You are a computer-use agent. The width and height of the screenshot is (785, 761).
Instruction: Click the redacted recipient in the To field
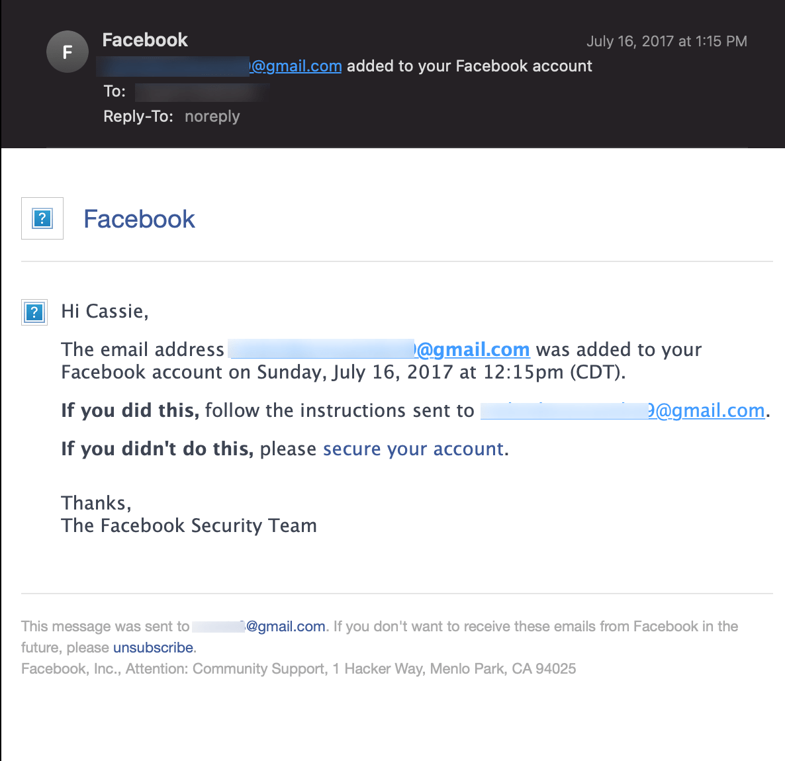(x=201, y=92)
